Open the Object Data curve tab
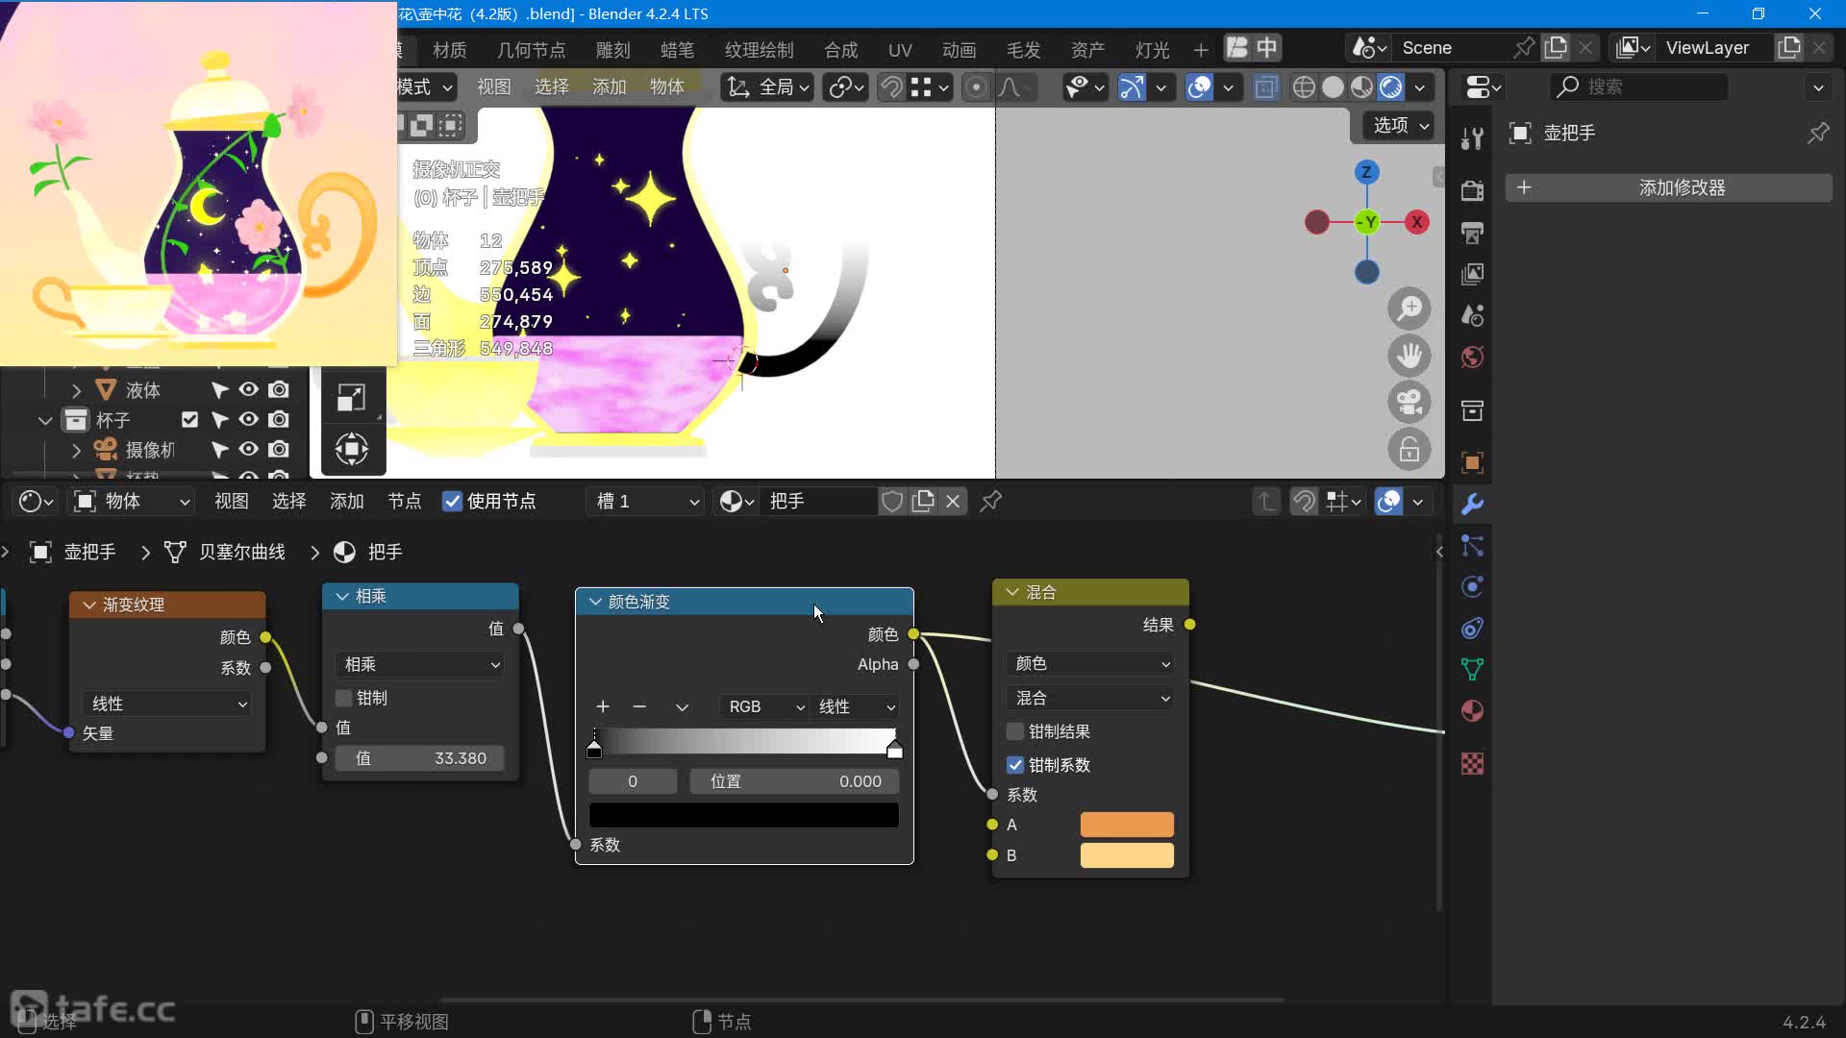This screenshot has height=1038, width=1846. pyautogui.click(x=1472, y=669)
